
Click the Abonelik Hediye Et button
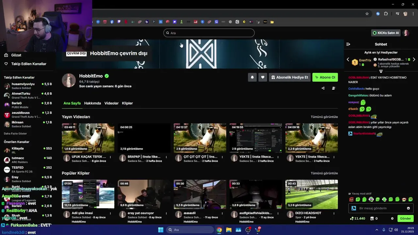click(290, 77)
